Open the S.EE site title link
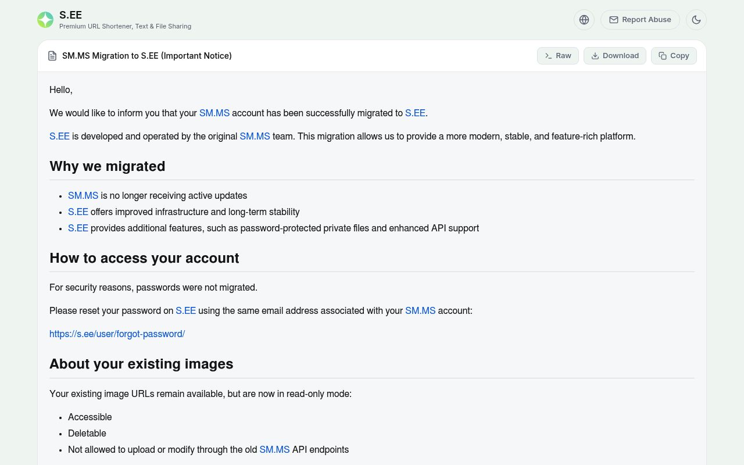Viewport: 744px width, 465px height. click(70, 15)
